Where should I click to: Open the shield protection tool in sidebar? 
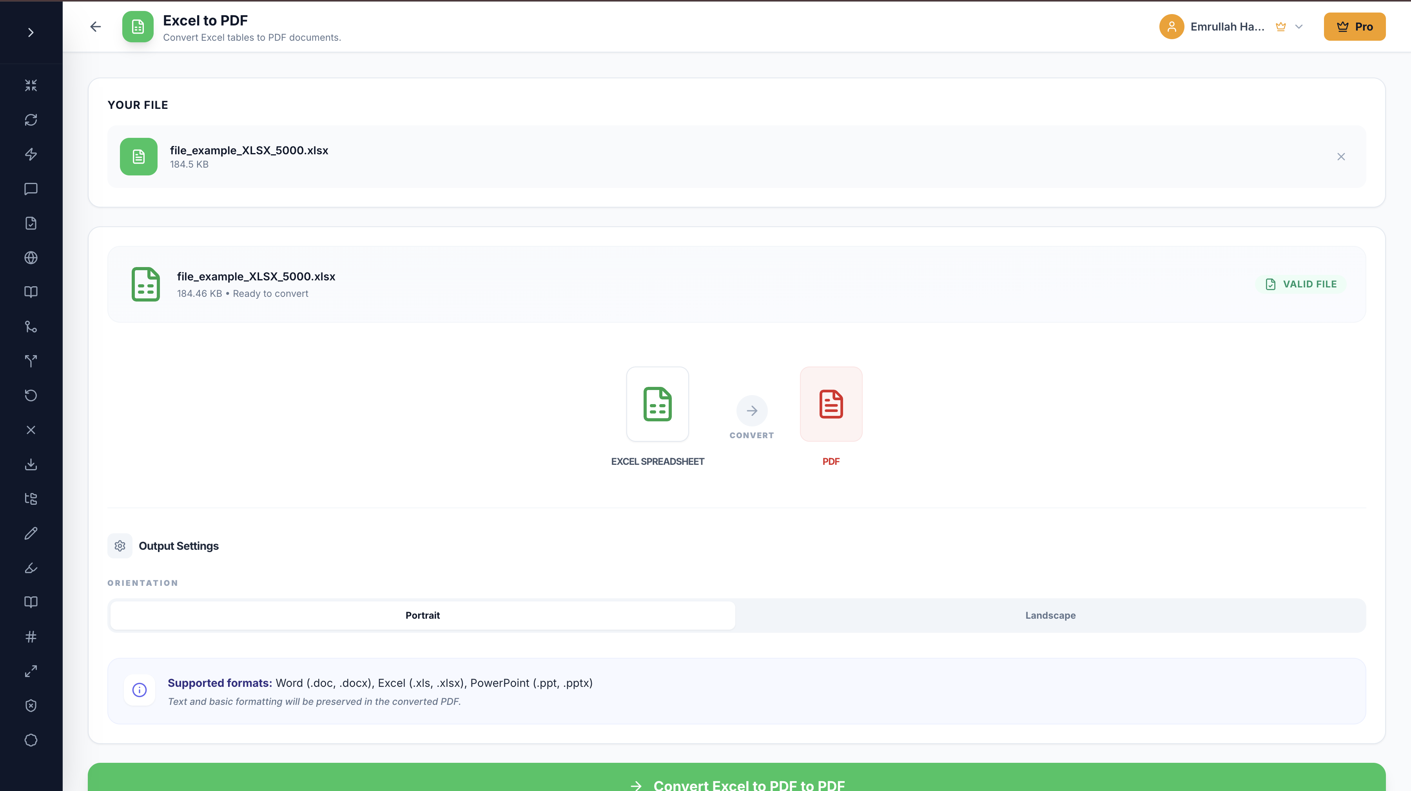[31, 706]
